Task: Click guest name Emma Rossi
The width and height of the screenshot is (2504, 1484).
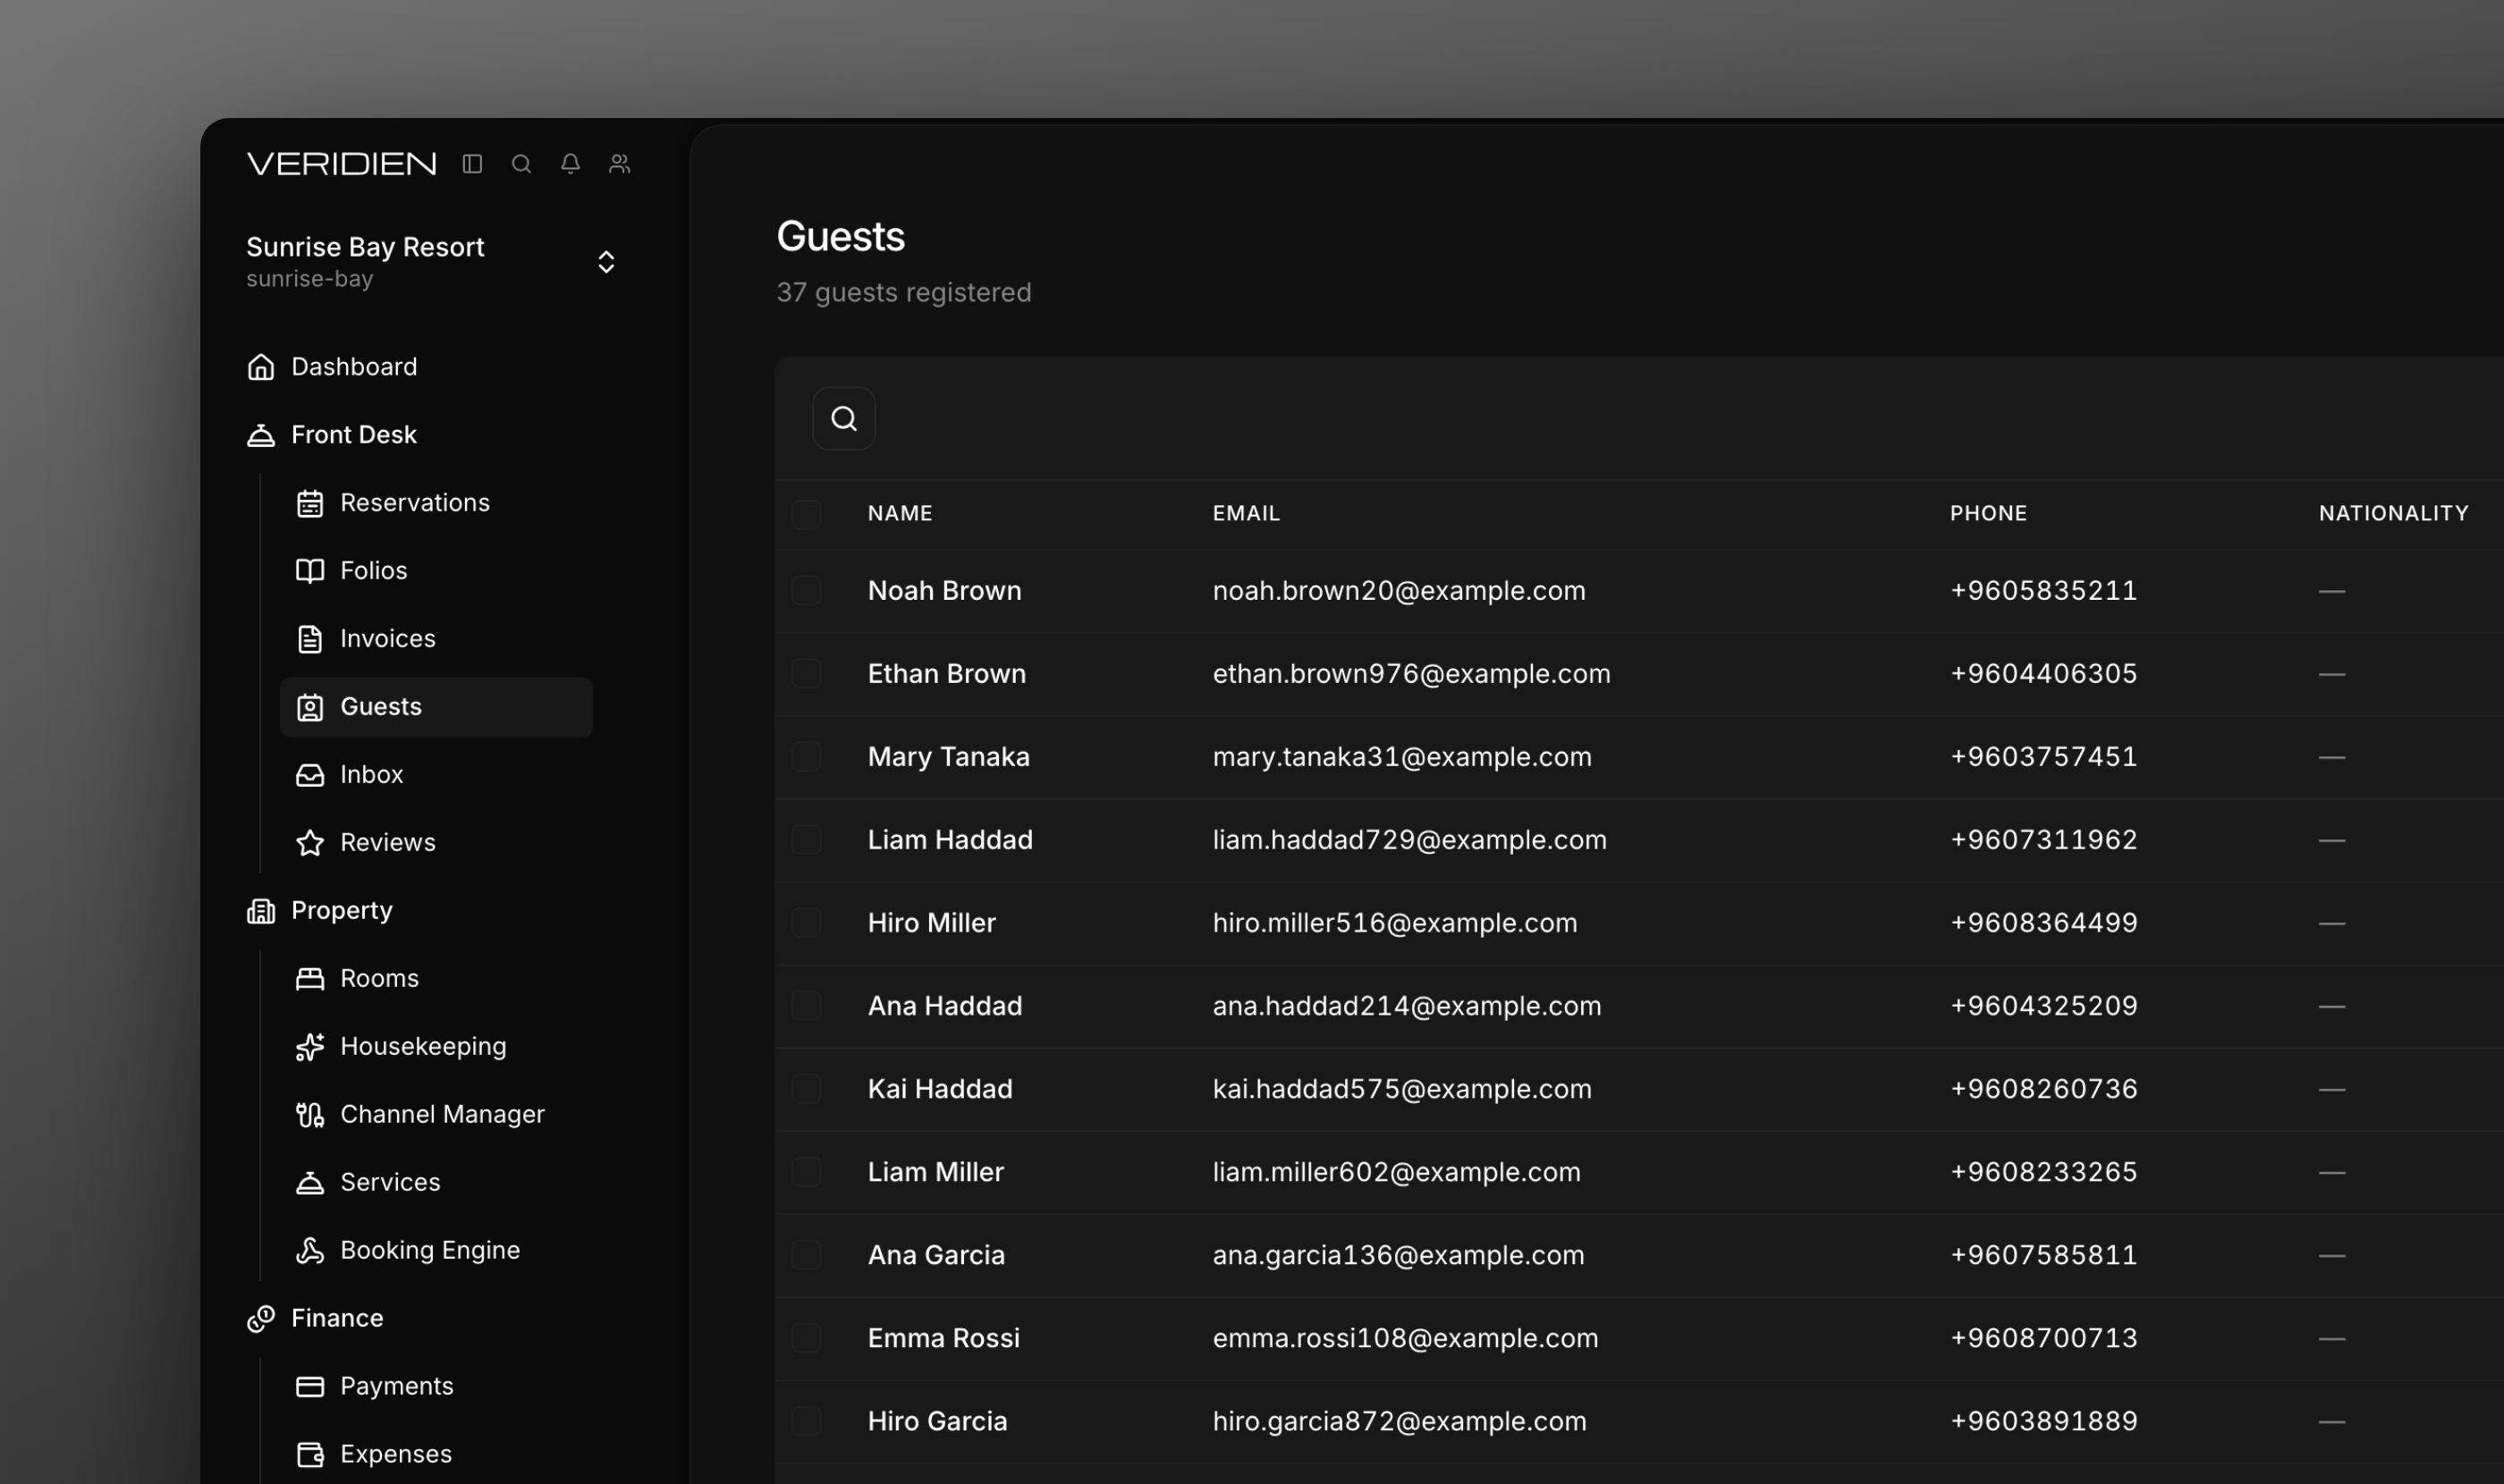Action: tap(943, 1338)
